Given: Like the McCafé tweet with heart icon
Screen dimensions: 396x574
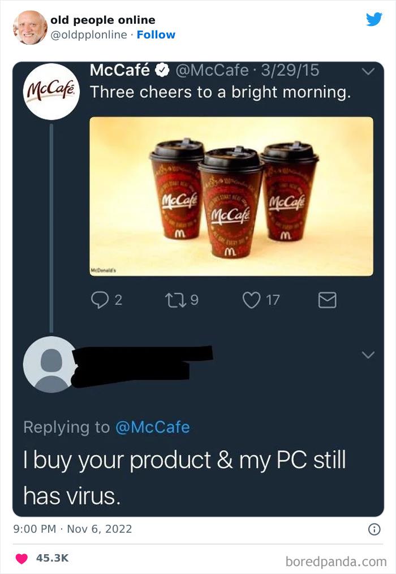Looking at the screenshot, I should 251,300.
